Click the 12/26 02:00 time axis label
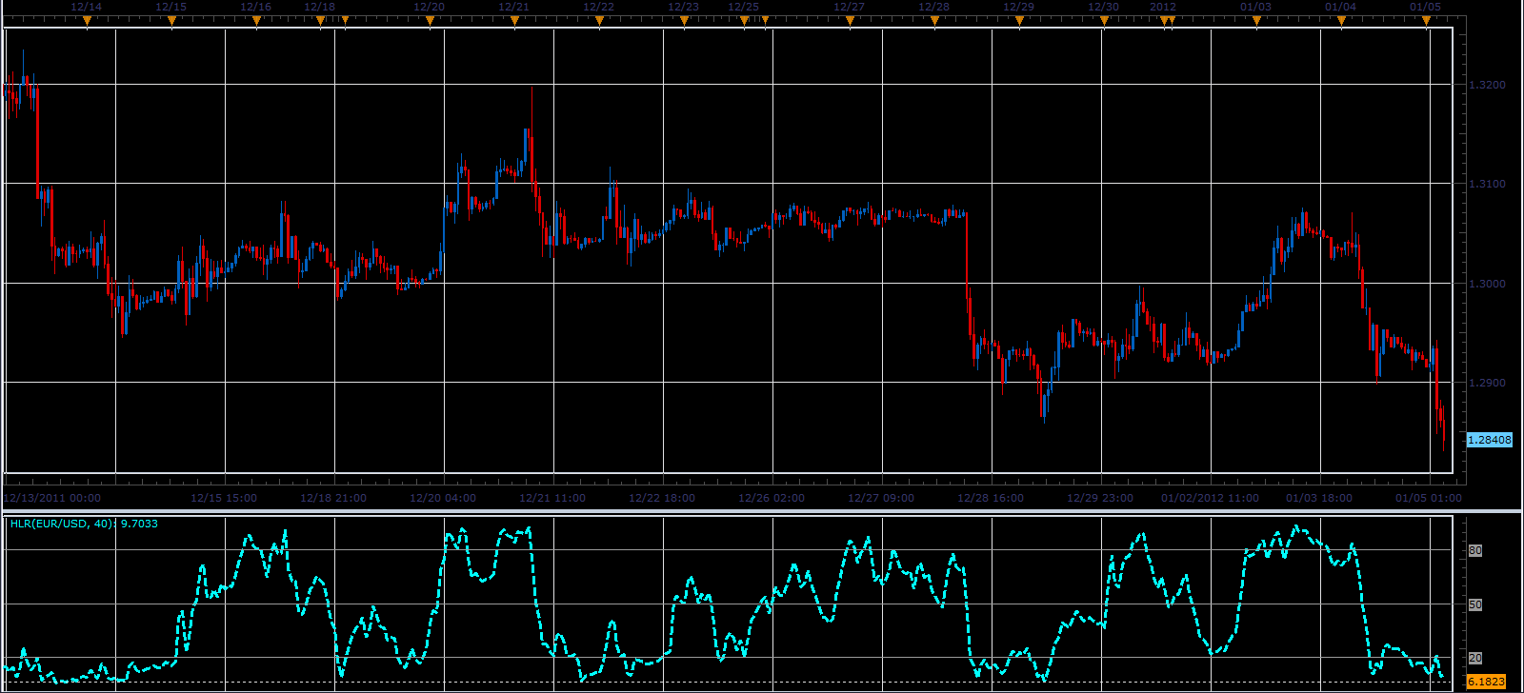1524x693 pixels. (x=772, y=498)
